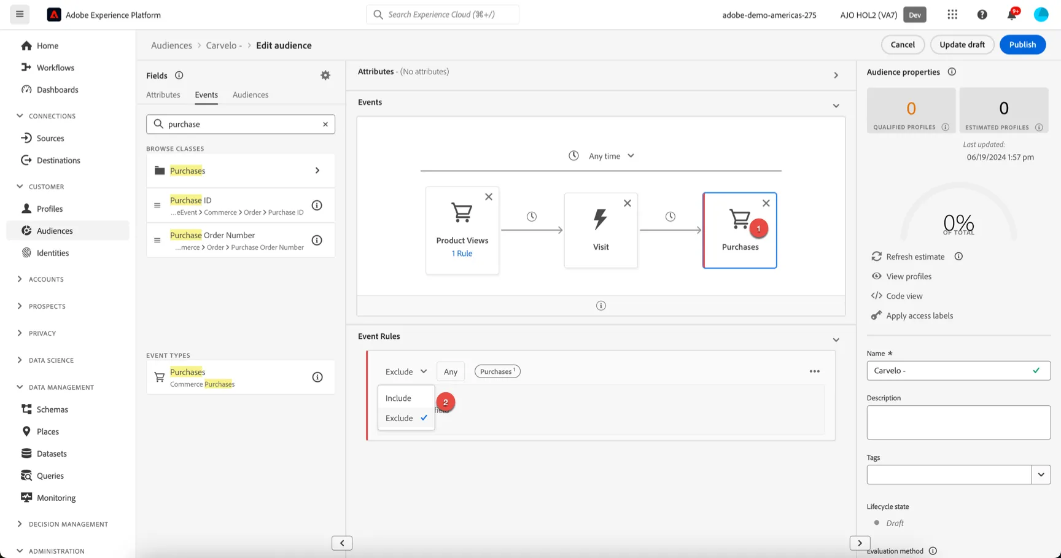Collapse the left fields panel arrow
Image resolution: width=1061 pixels, height=558 pixels.
342,543
